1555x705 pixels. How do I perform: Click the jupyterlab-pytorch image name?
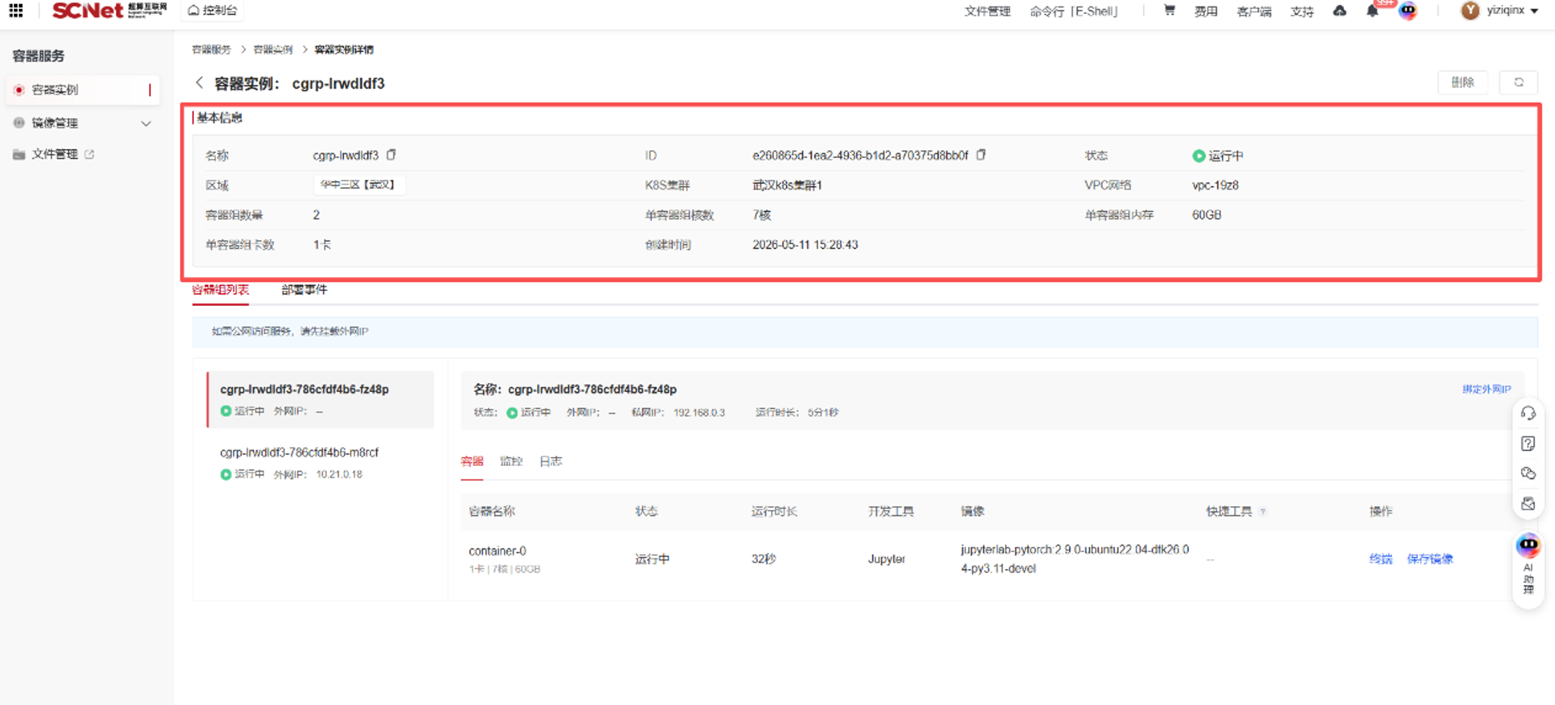tap(1075, 559)
